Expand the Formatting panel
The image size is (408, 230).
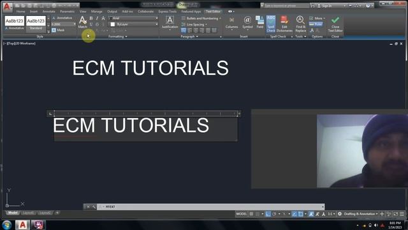(x=117, y=36)
